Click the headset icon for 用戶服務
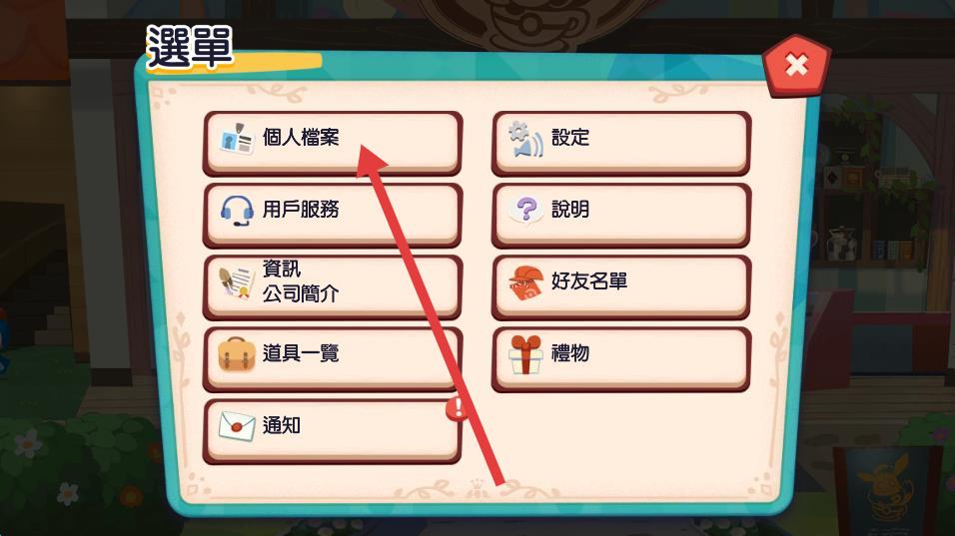The height and width of the screenshot is (536, 955). click(x=237, y=211)
